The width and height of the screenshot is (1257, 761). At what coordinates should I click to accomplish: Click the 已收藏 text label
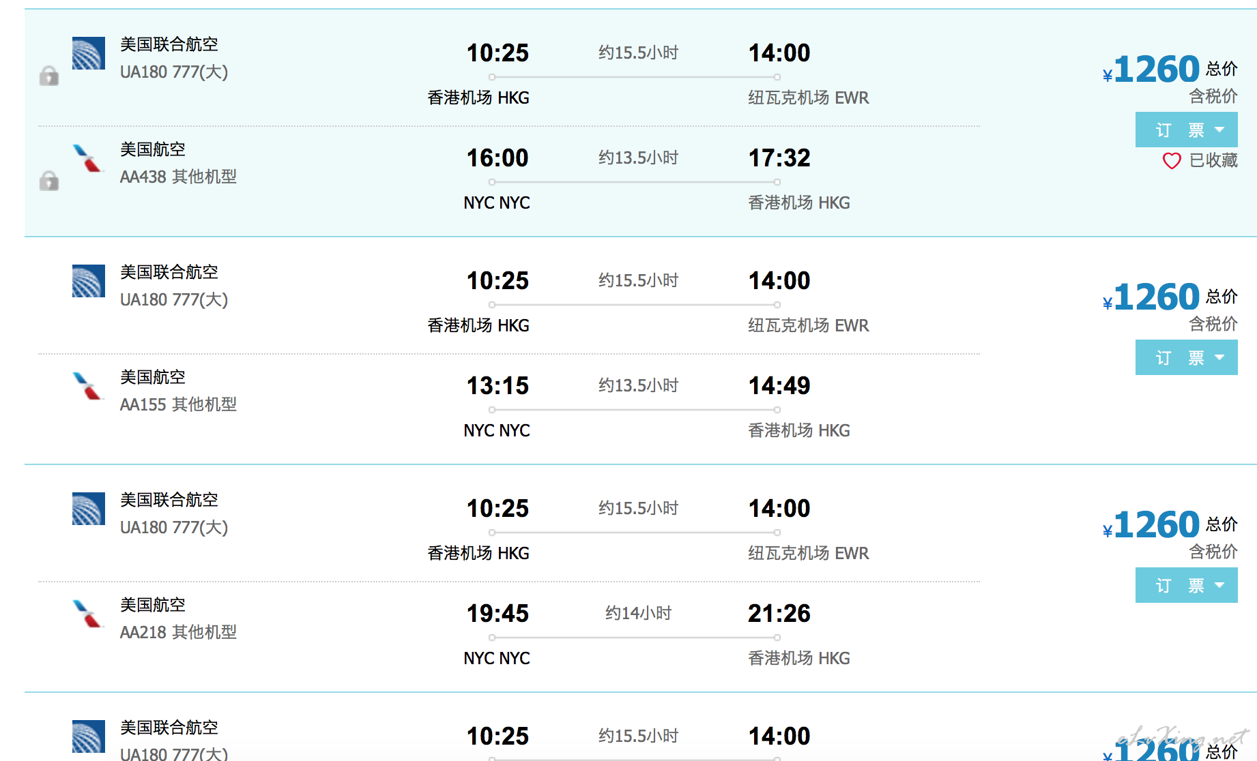pyautogui.click(x=1213, y=160)
